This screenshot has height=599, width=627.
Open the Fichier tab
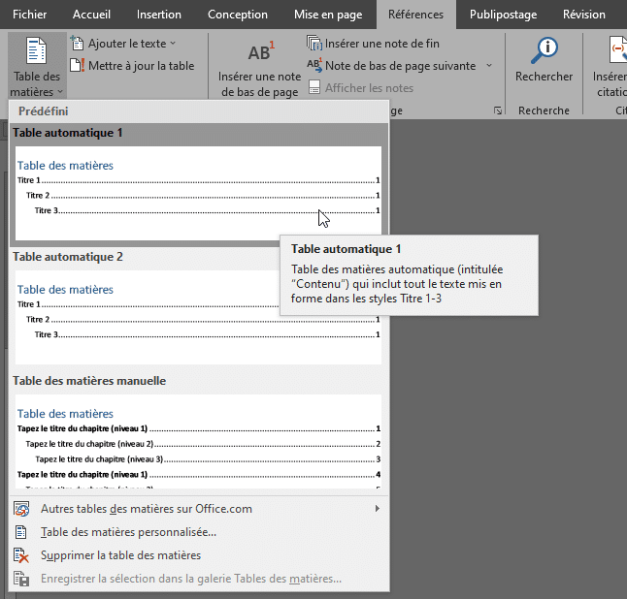[x=29, y=15]
